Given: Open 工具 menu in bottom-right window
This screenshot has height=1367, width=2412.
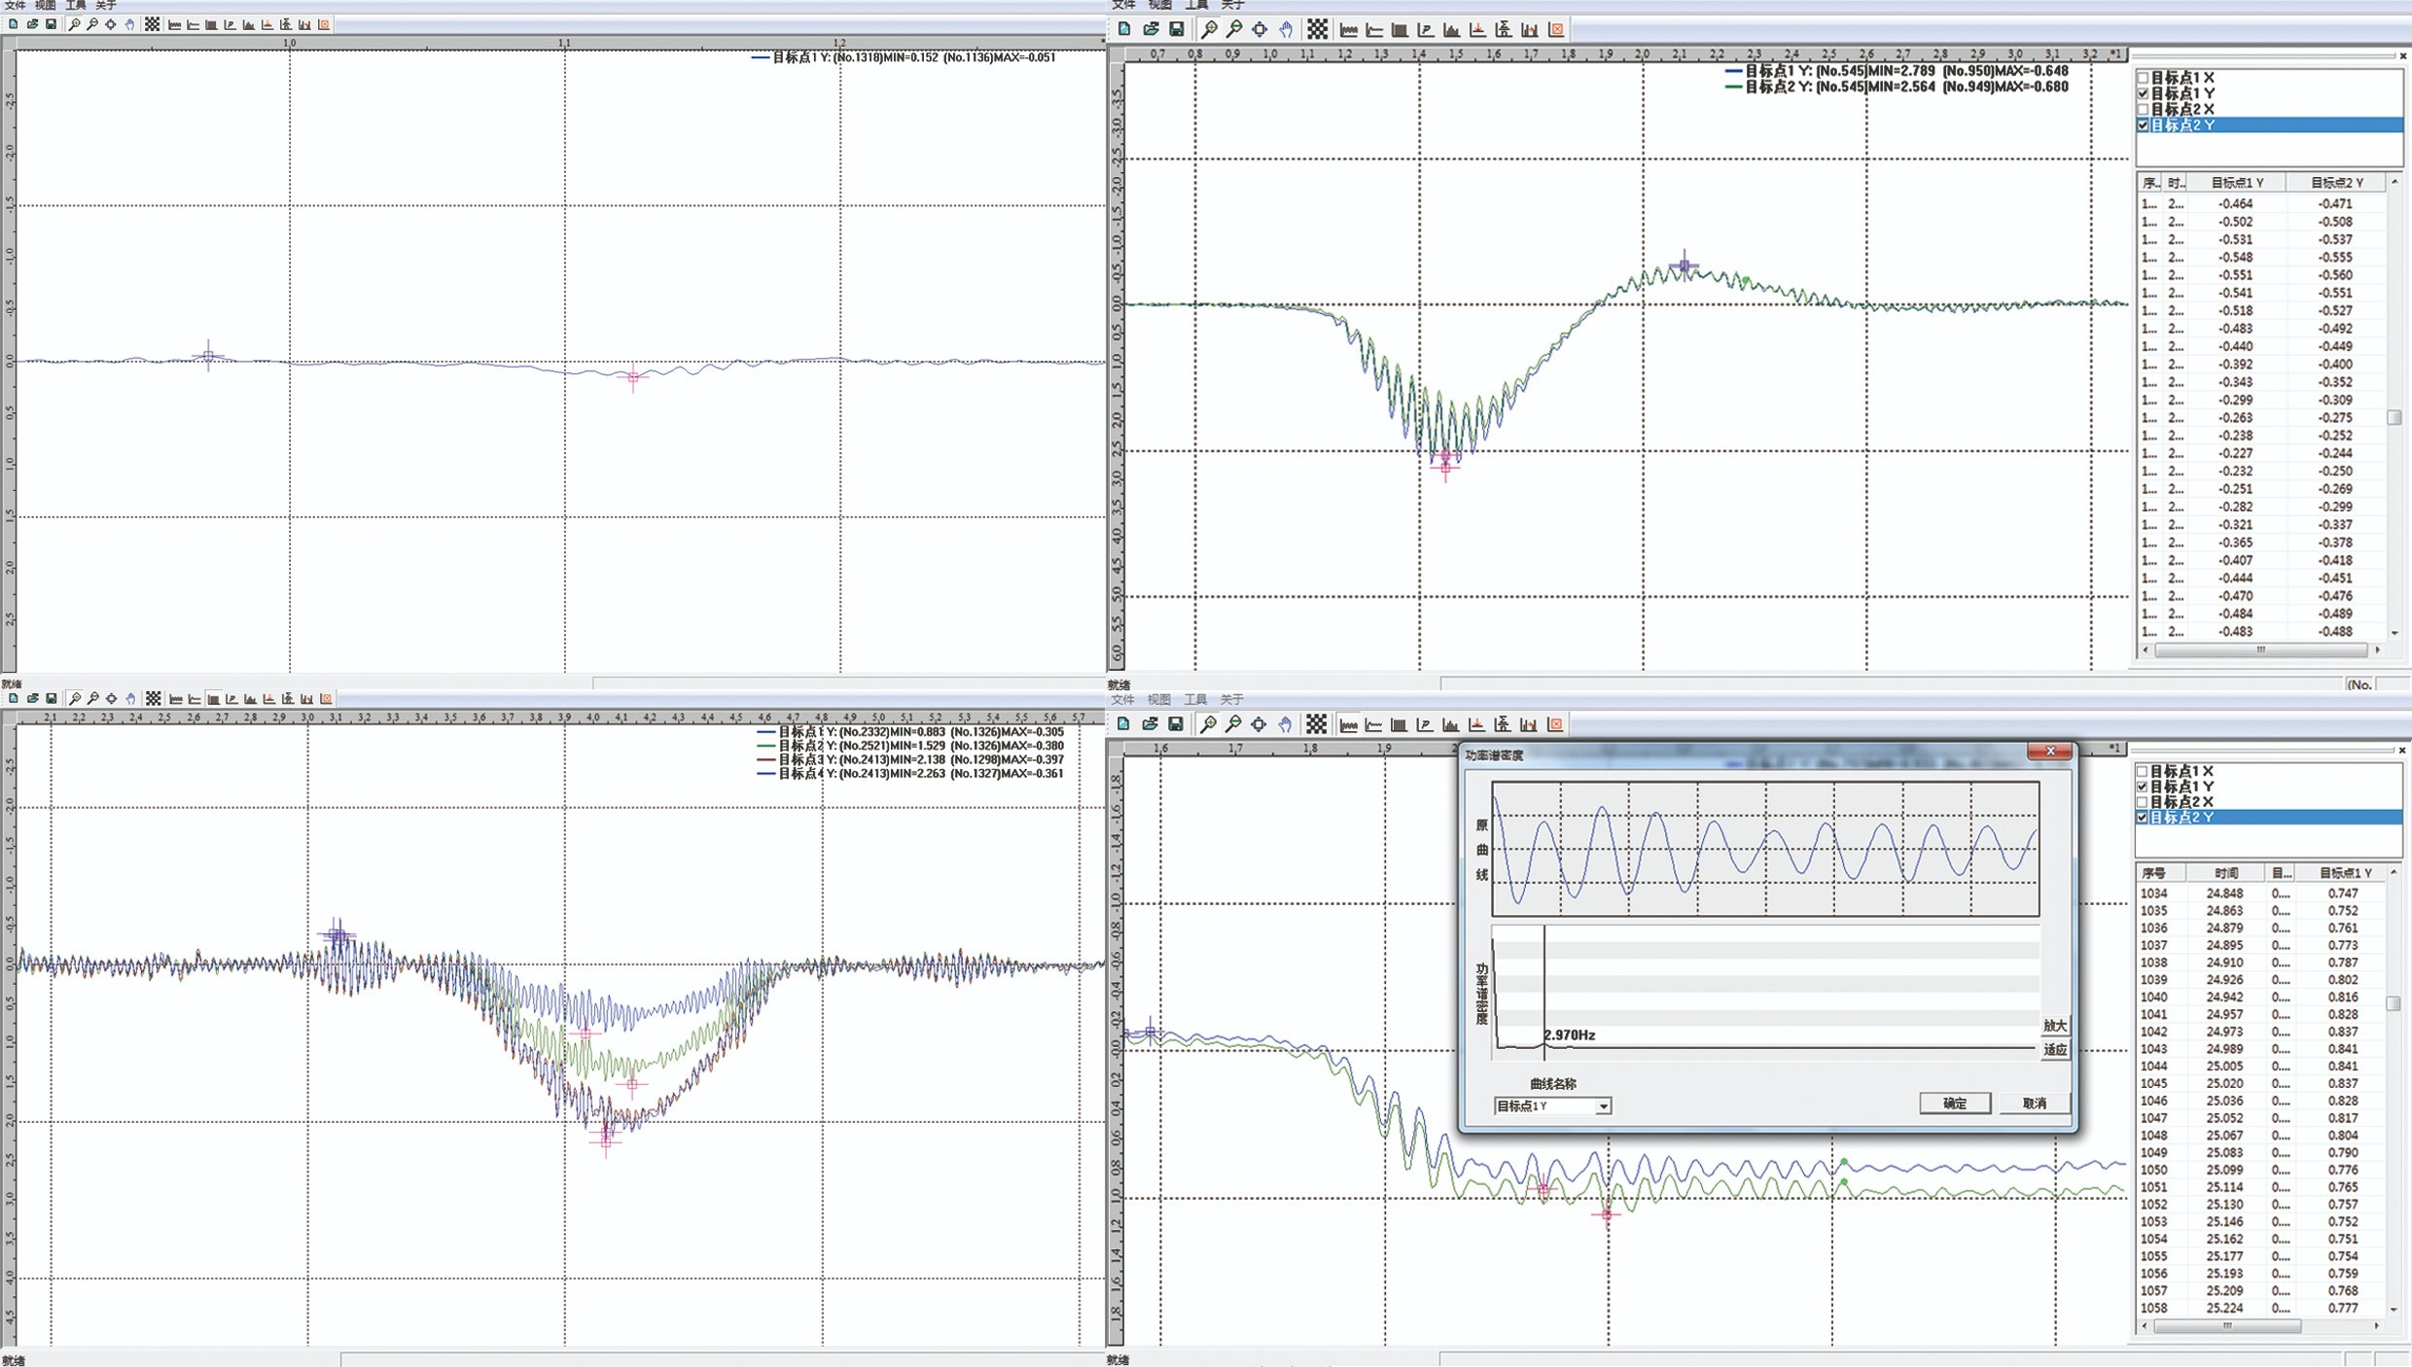Looking at the screenshot, I should click(x=1195, y=699).
